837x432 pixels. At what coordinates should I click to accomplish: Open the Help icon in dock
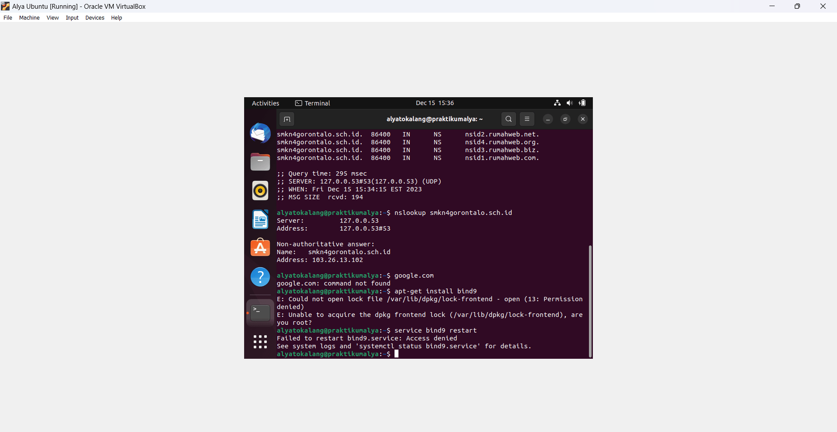coord(260,277)
